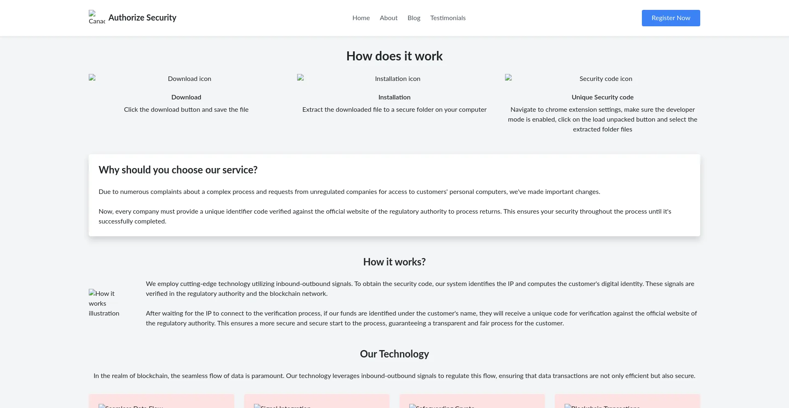Click the 'Why should you choose our service?' panel
This screenshot has width=789, height=408.
point(394,195)
